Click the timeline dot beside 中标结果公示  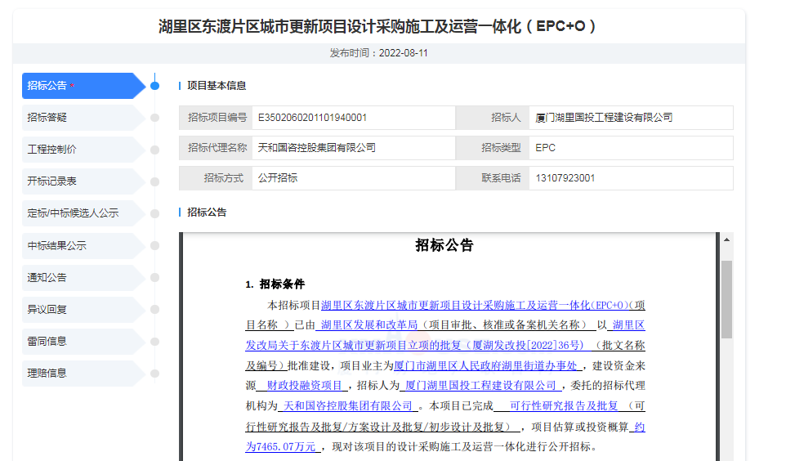tap(155, 246)
